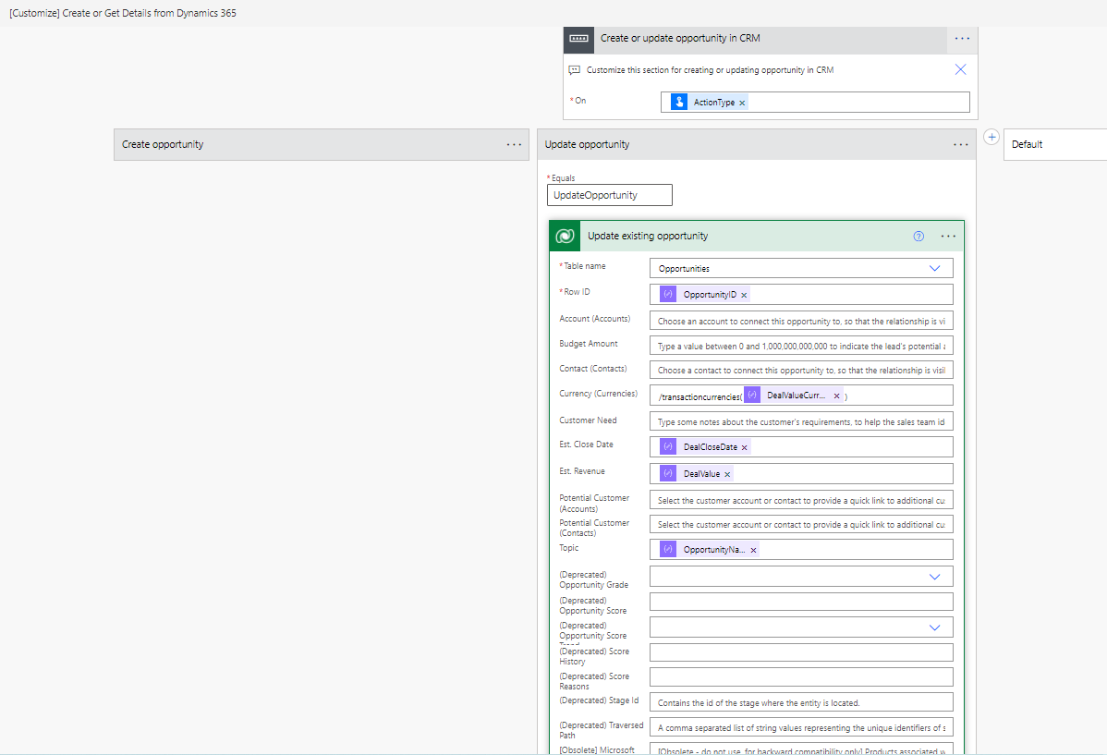
Task: Click the Deprecated Score History field
Action: (801, 652)
